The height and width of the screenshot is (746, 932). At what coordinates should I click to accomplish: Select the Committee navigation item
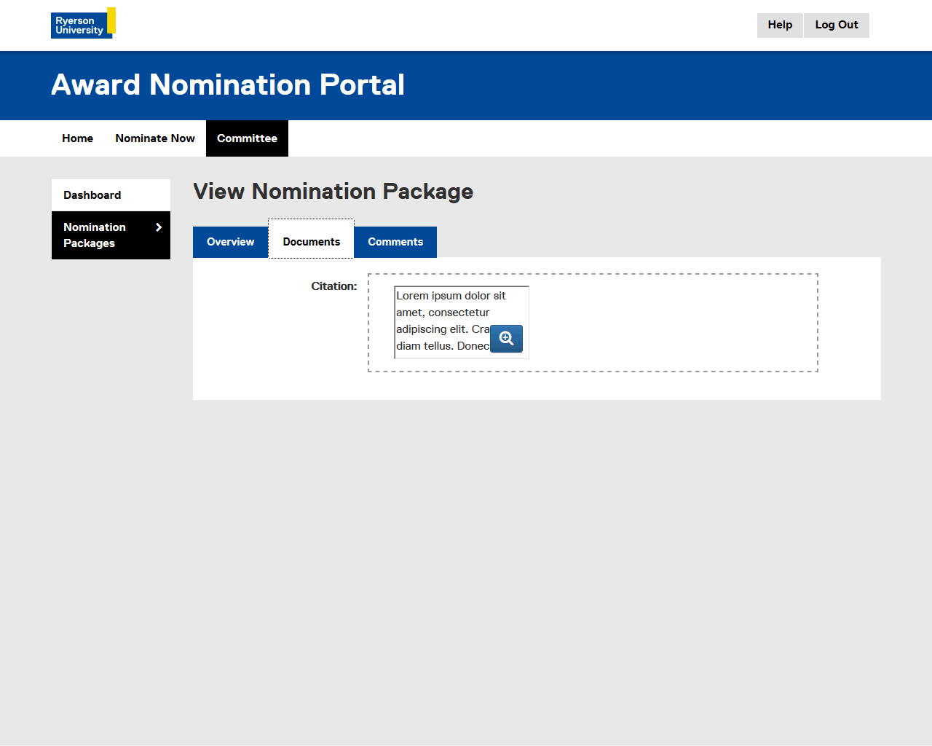point(247,138)
